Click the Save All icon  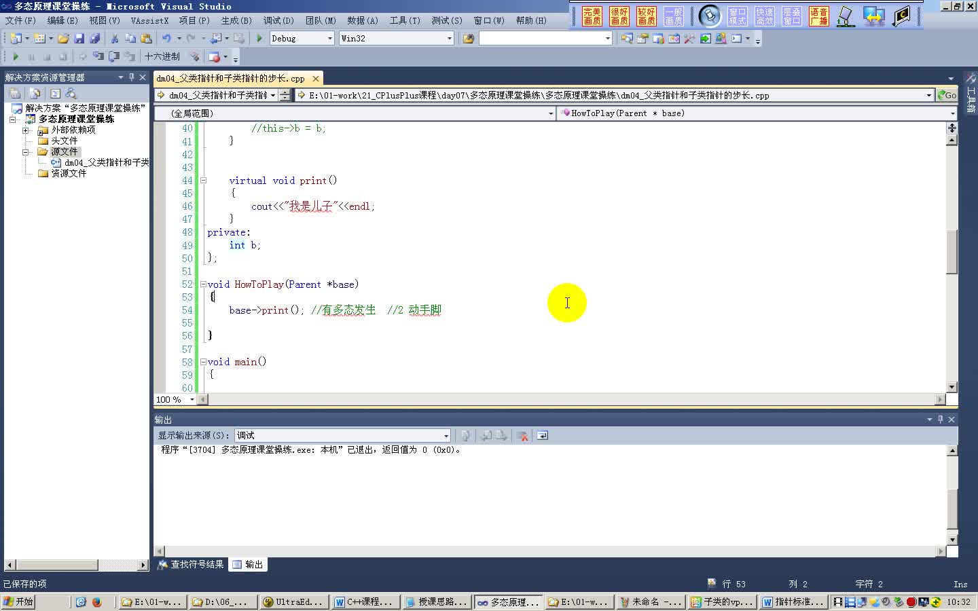[95, 39]
